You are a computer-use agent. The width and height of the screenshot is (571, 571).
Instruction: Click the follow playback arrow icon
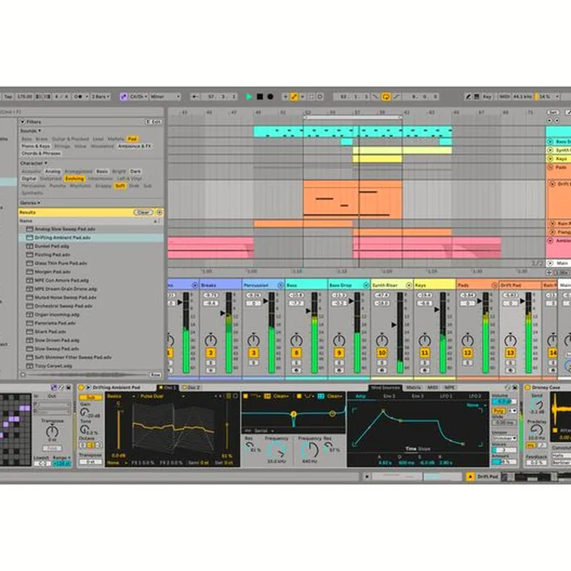pyautogui.click(x=195, y=97)
